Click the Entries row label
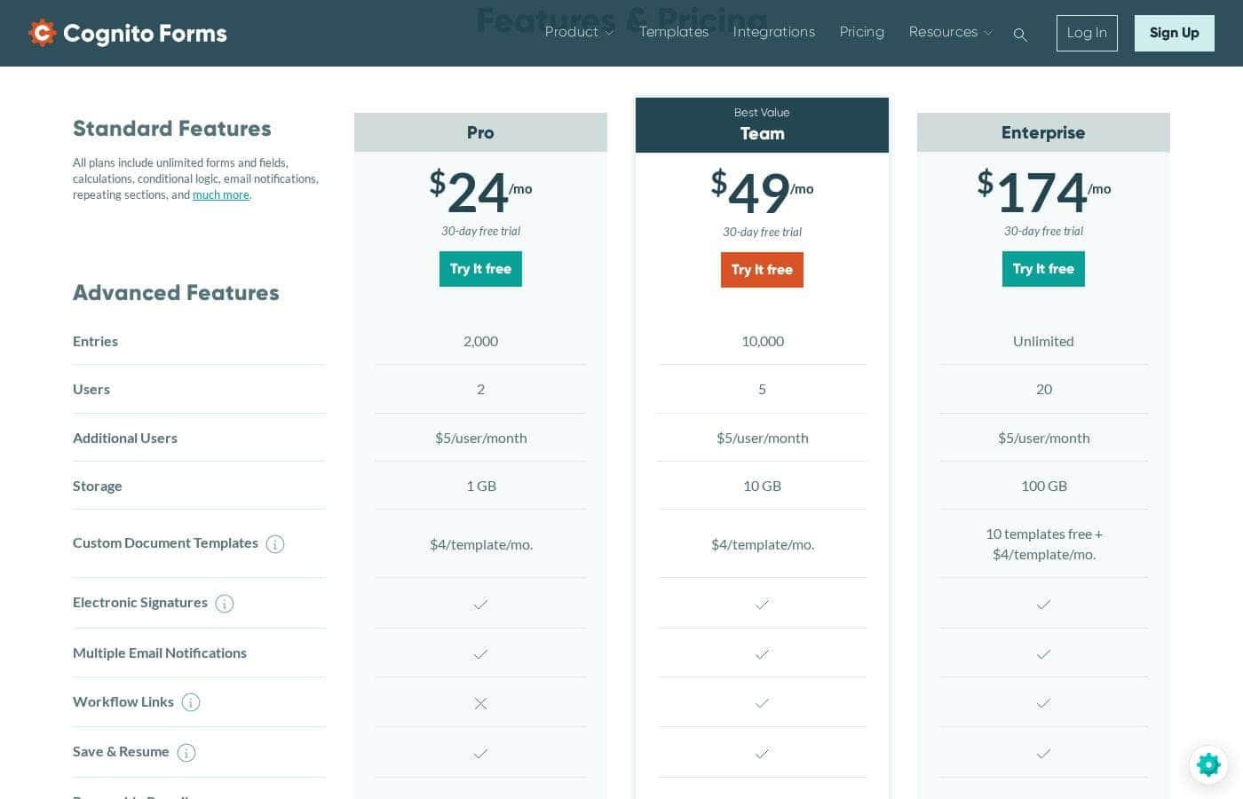1243x799 pixels. [x=95, y=342]
